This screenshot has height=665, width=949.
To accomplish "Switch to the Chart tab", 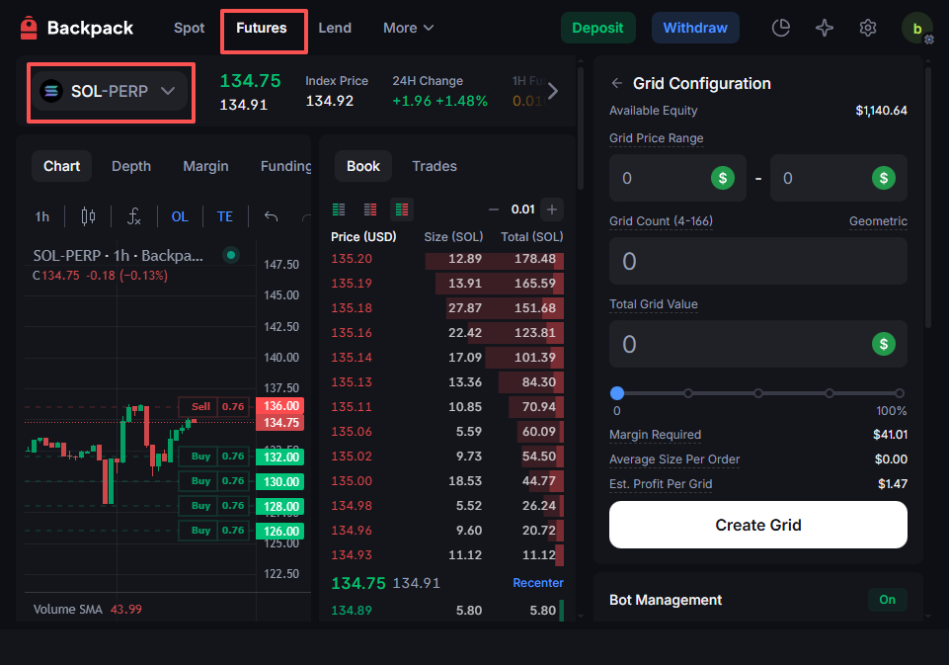I will pyautogui.click(x=62, y=166).
